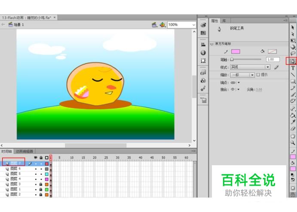Toggle lock all layers header icon

41,157
